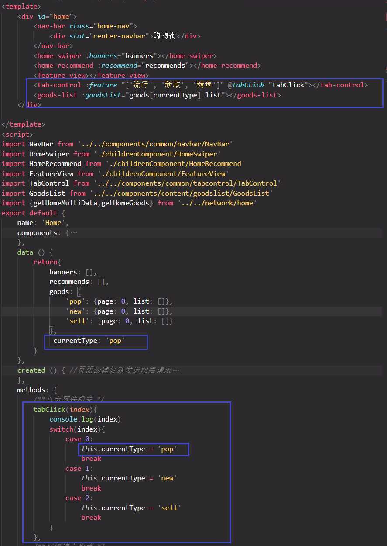Click the console.log(index) statement

(x=85, y=419)
